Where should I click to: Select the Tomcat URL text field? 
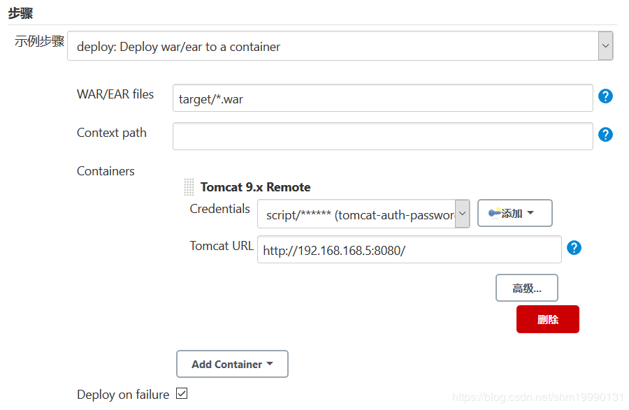click(409, 249)
